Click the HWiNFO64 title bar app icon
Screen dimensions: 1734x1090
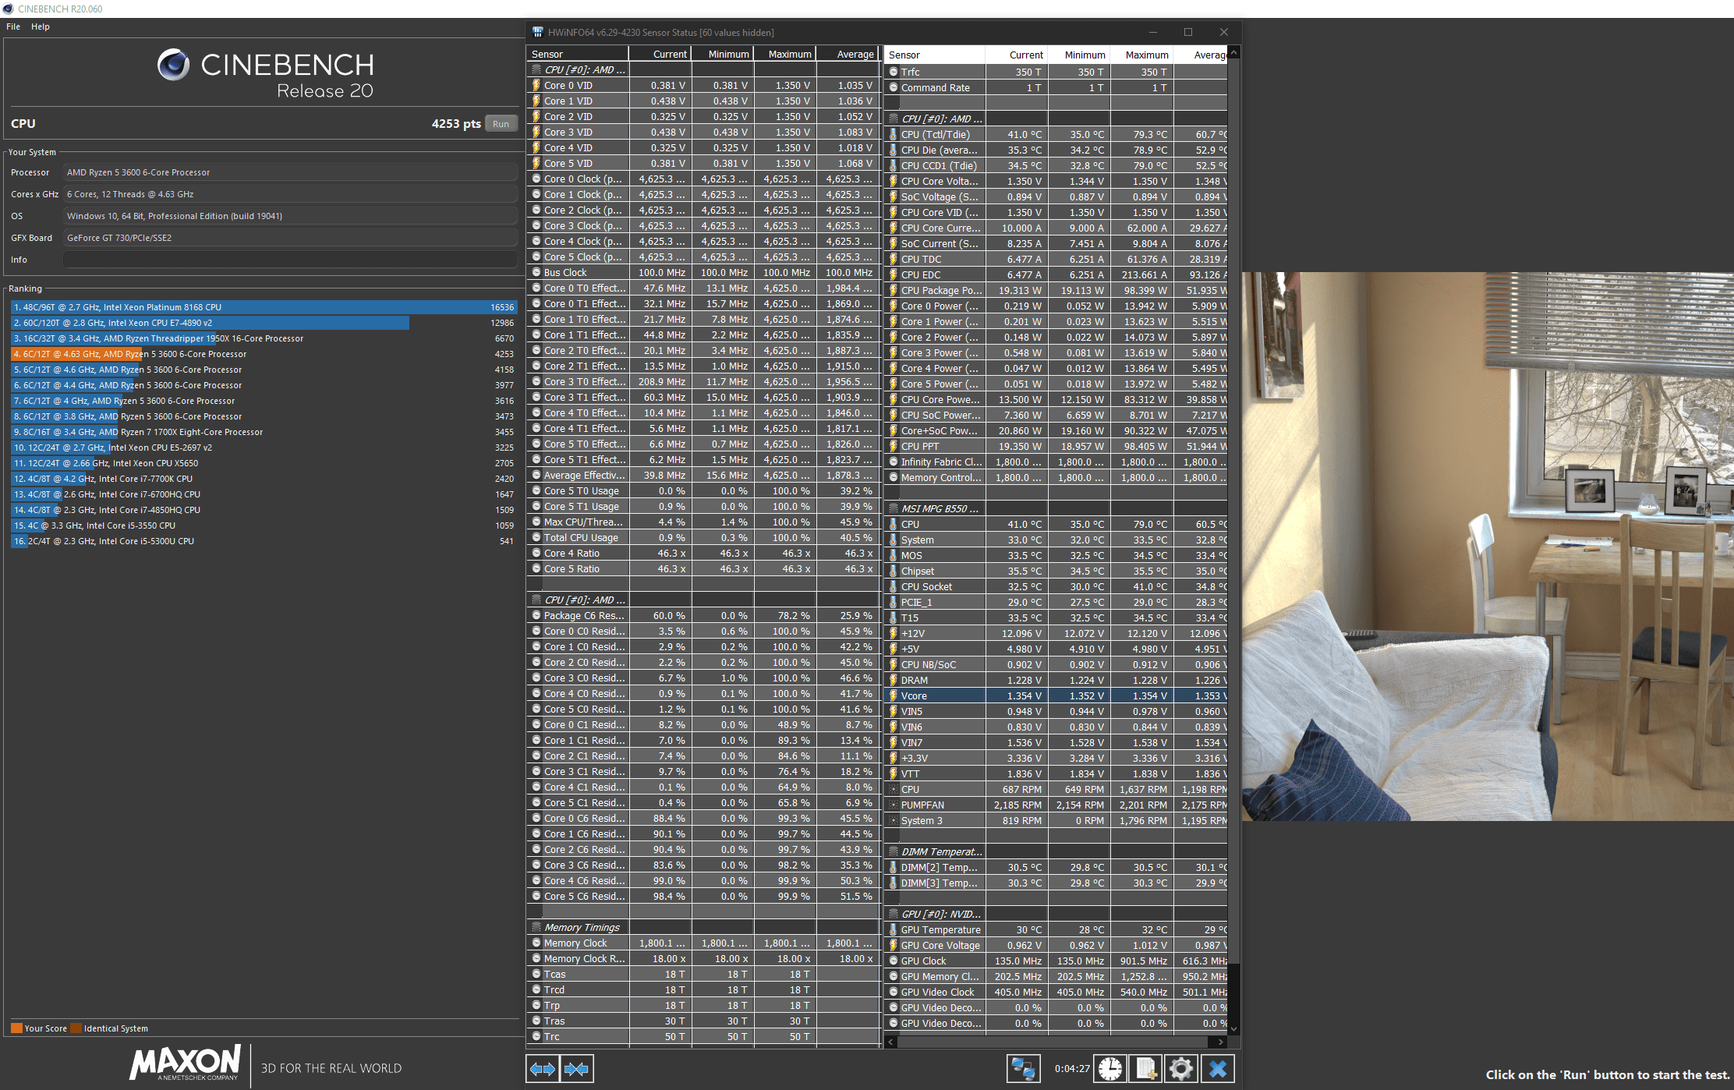point(537,32)
